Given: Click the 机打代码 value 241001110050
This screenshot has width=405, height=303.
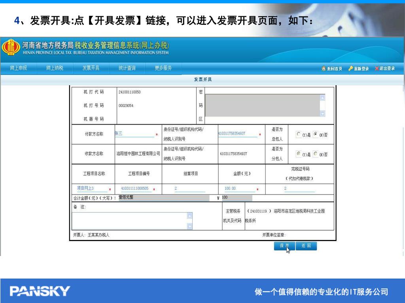Looking at the screenshot, I should (129, 92).
